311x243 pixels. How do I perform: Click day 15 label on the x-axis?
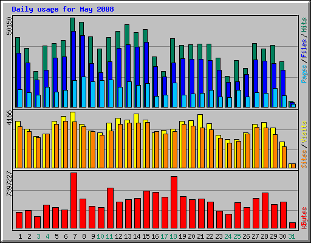pyautogui.click(x=146, y=236)
